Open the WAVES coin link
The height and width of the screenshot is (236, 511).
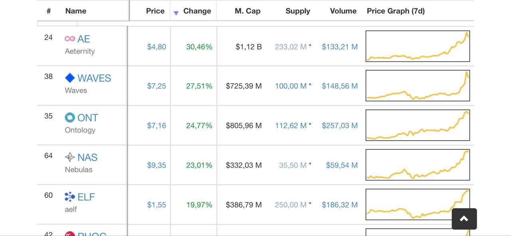click(94, 78)
